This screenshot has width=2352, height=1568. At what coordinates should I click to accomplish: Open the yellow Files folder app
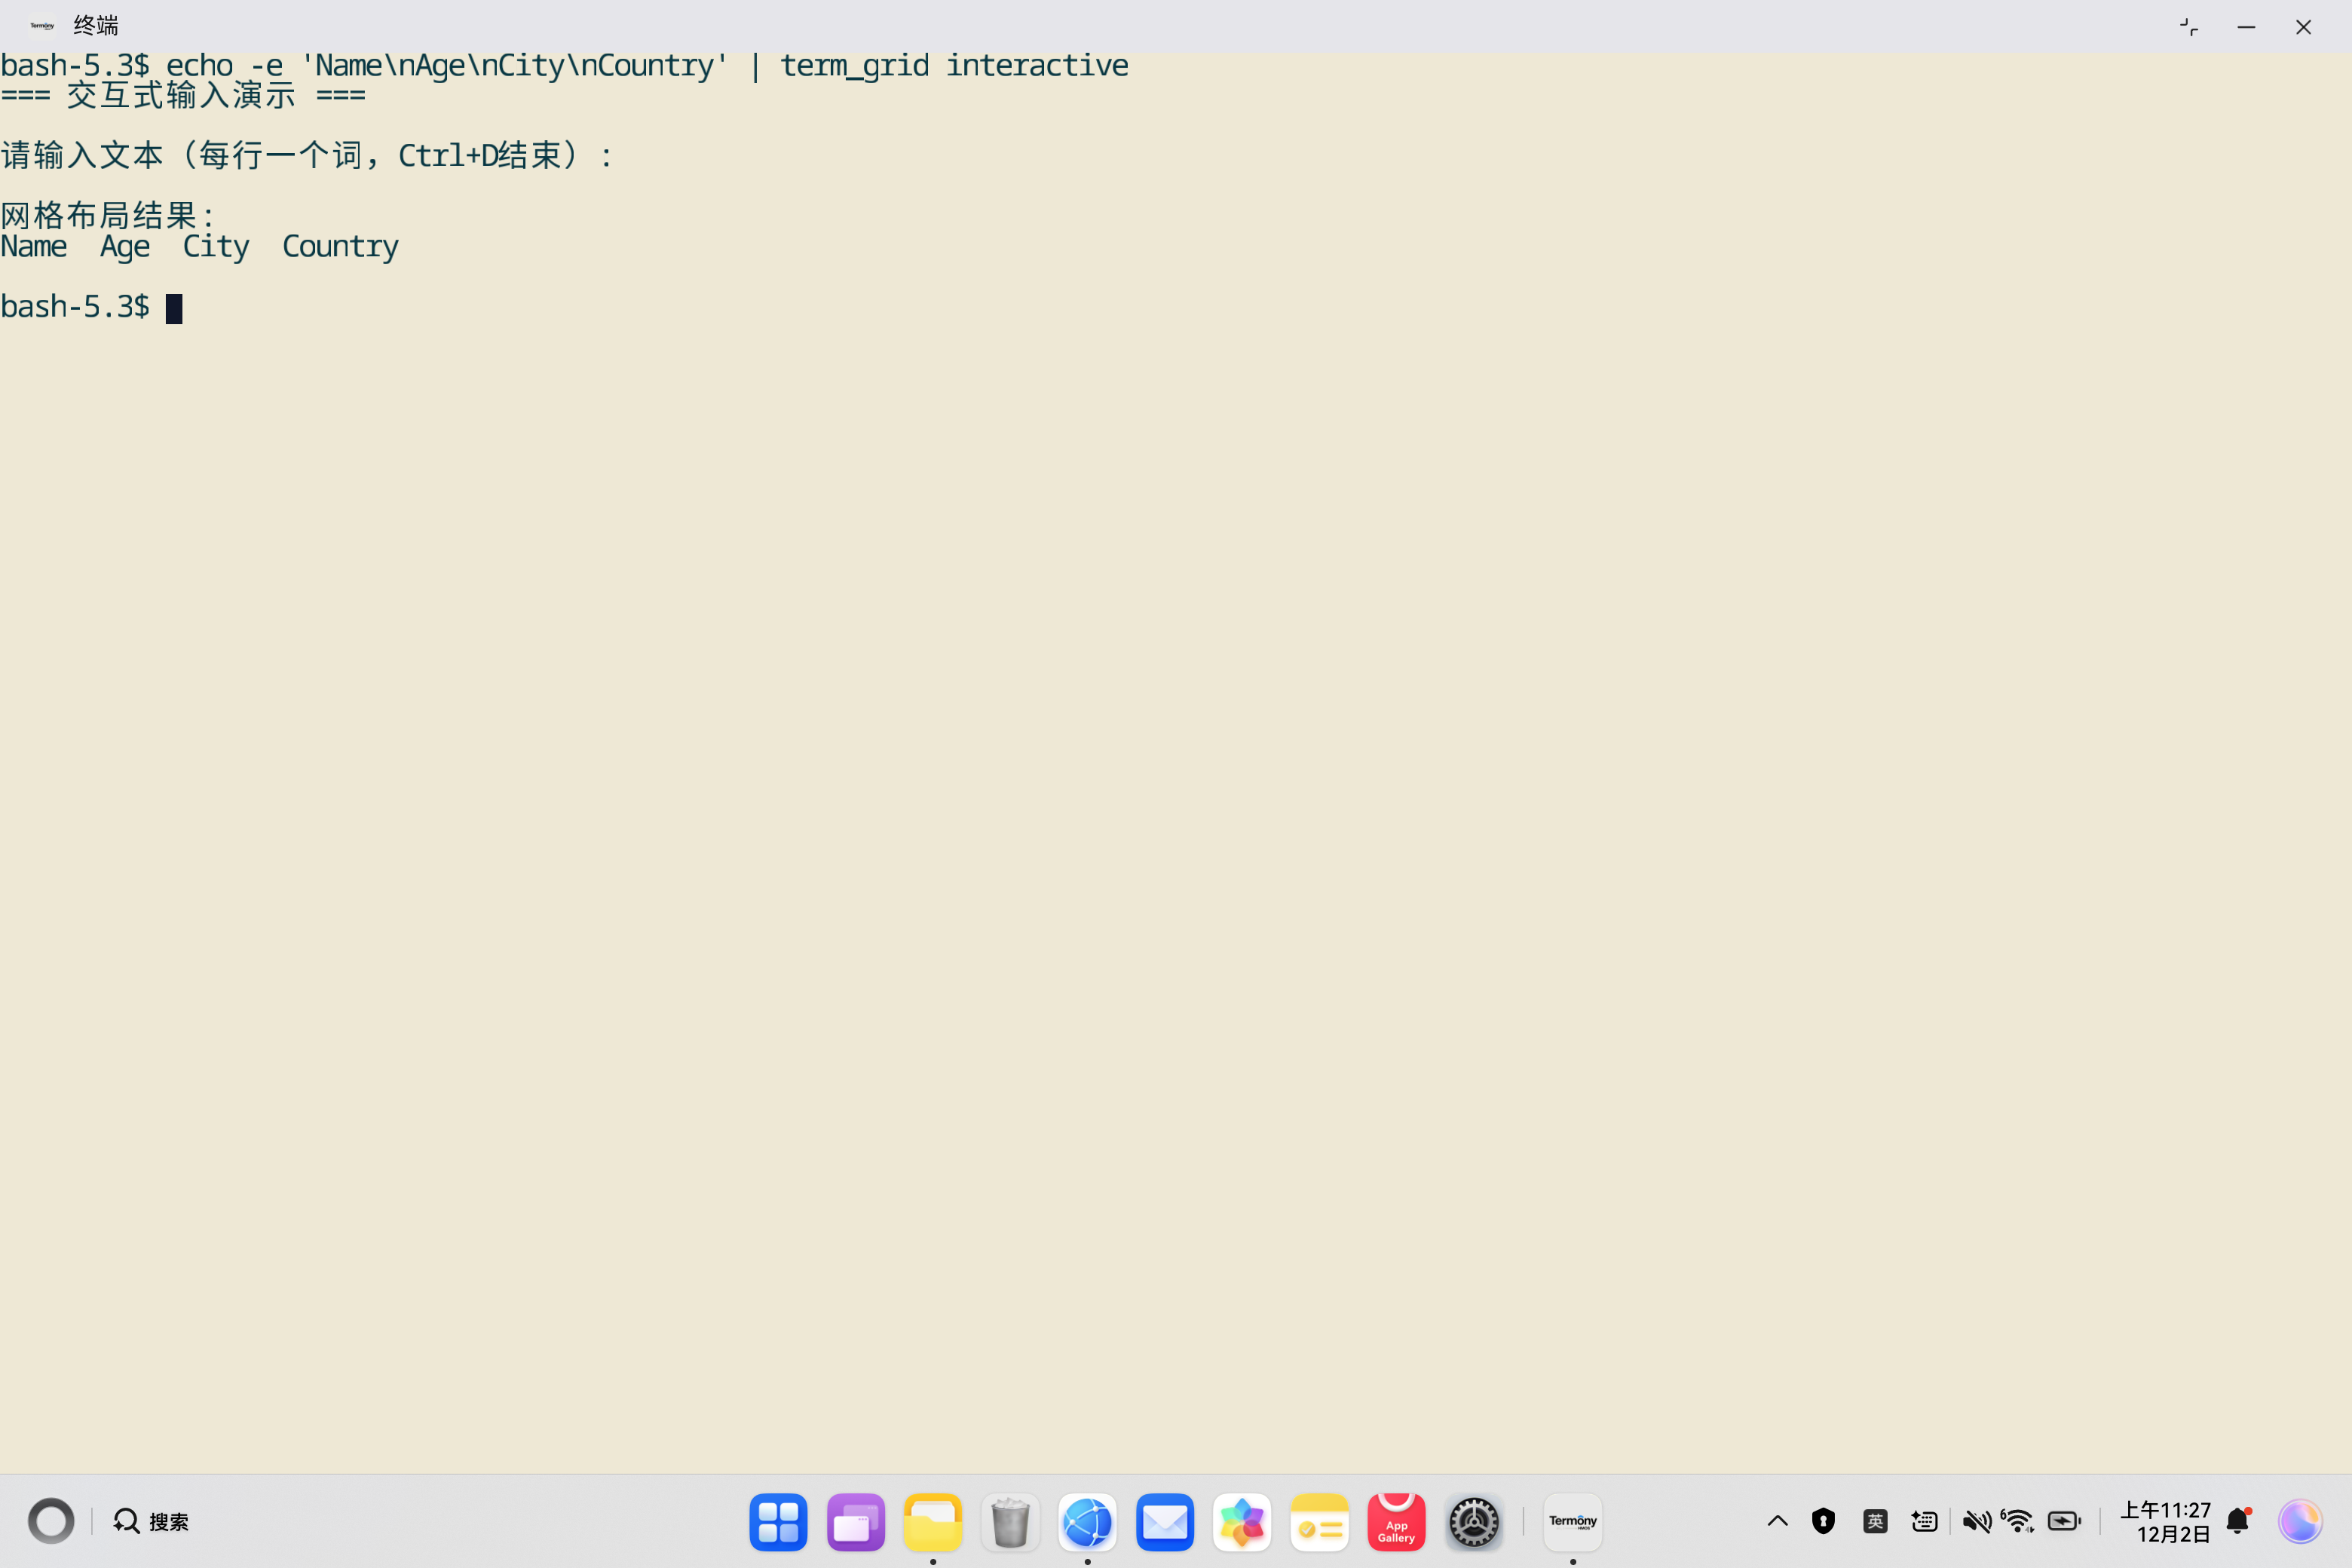[932, 1522]
